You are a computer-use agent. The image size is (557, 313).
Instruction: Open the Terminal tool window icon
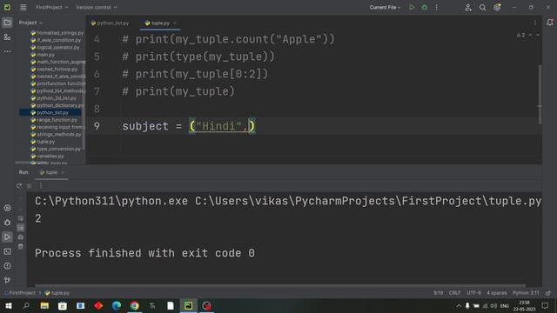[7, 251]
